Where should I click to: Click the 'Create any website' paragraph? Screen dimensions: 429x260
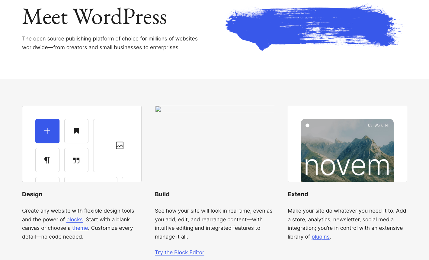pyautogui.click(x=78, y=224)
